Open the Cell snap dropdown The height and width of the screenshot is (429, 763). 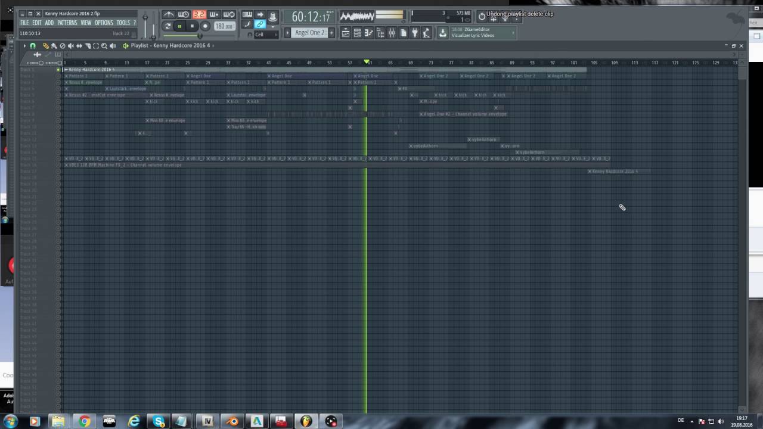[266, 35]
